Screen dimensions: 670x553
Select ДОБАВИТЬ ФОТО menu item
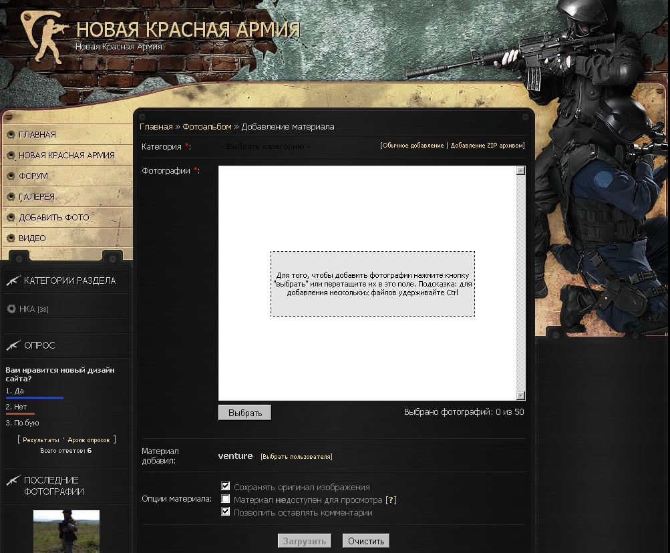[54, 218]
